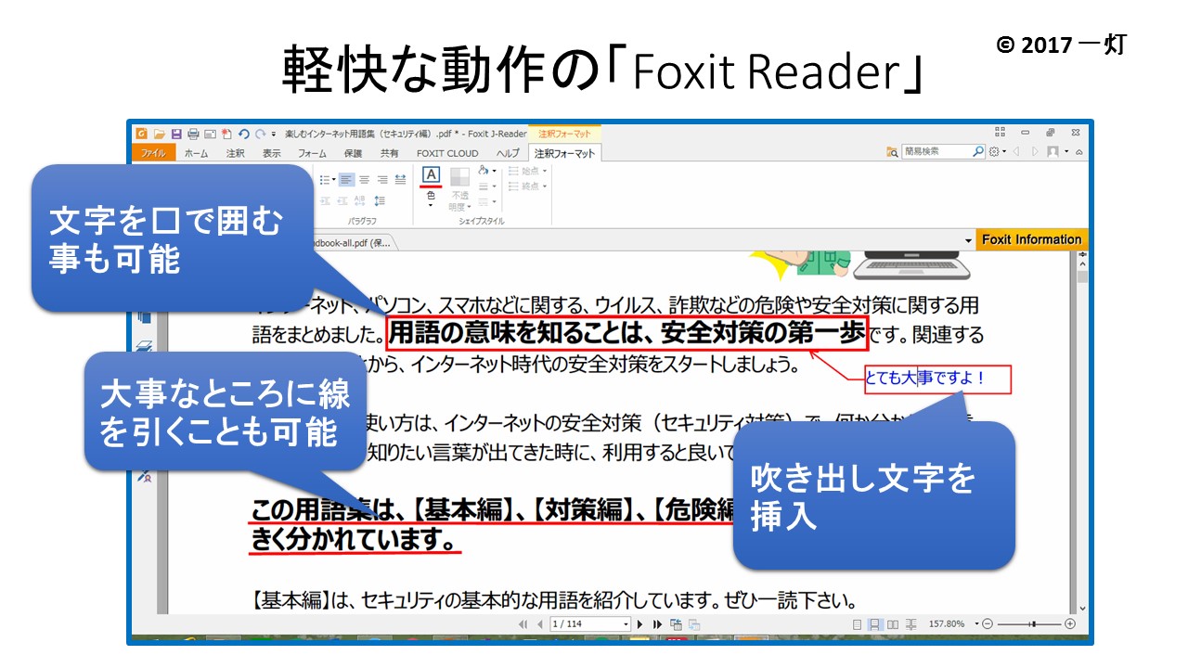Select continuous facing view mode
The height and width of the screenshot is (668, 1188).
[910, 624]
